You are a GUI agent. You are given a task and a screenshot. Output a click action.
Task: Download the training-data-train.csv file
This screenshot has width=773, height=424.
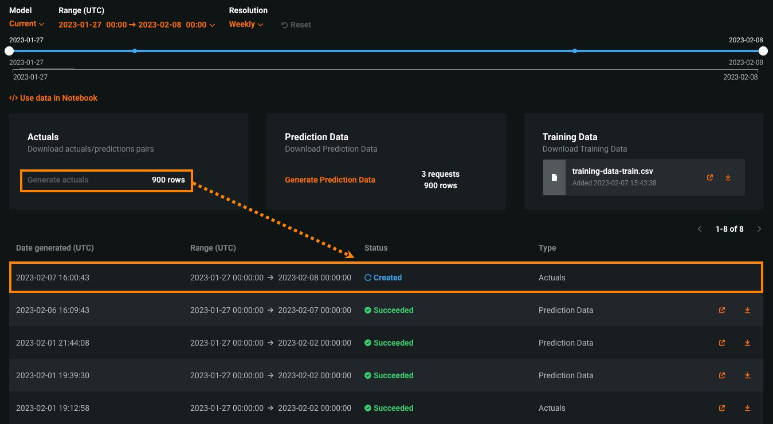[x=728, y=177]
